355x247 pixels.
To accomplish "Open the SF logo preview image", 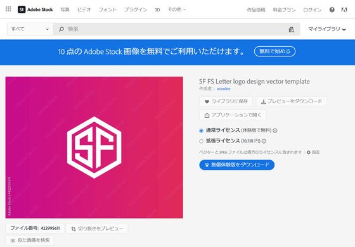I will (x=94, y=148).
